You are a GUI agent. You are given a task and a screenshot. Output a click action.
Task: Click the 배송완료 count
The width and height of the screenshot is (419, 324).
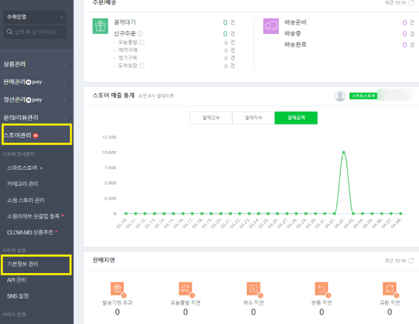(x=405, y=45)
